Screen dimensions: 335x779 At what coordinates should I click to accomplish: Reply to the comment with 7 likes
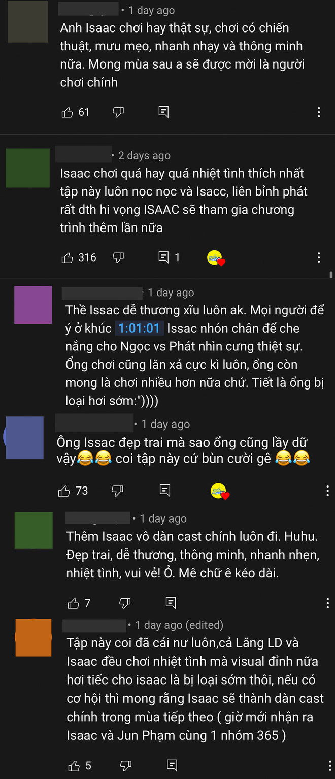tap(171, 603)
